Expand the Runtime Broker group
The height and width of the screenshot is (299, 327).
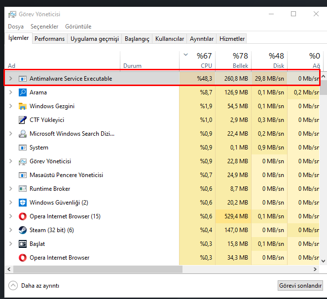coord(11,188)
